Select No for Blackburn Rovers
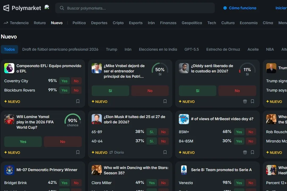The image size is (287, 191). [76, 90]
